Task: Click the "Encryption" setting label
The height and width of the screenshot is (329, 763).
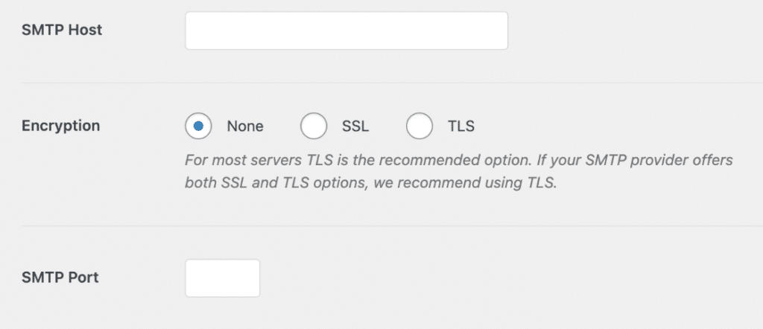Action: pos(61,126)
